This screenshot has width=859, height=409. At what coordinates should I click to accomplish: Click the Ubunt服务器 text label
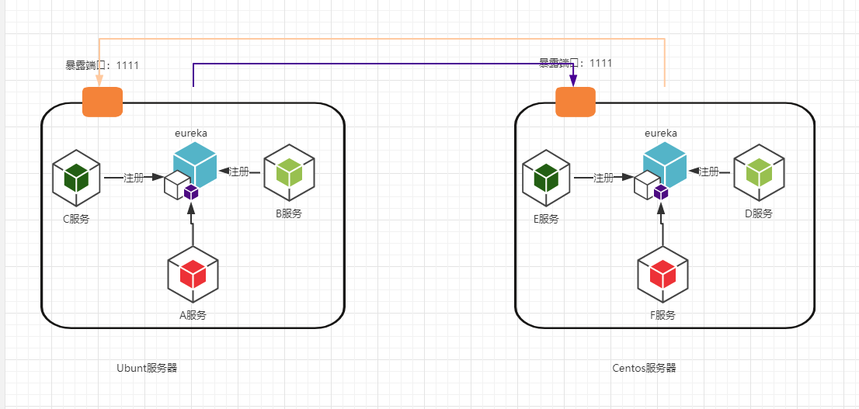point(147,368)
